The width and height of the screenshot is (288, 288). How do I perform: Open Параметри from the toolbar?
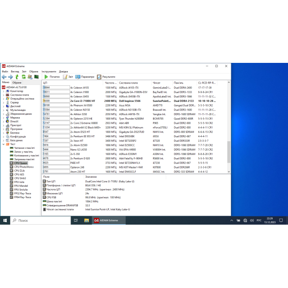coord(84,77)
